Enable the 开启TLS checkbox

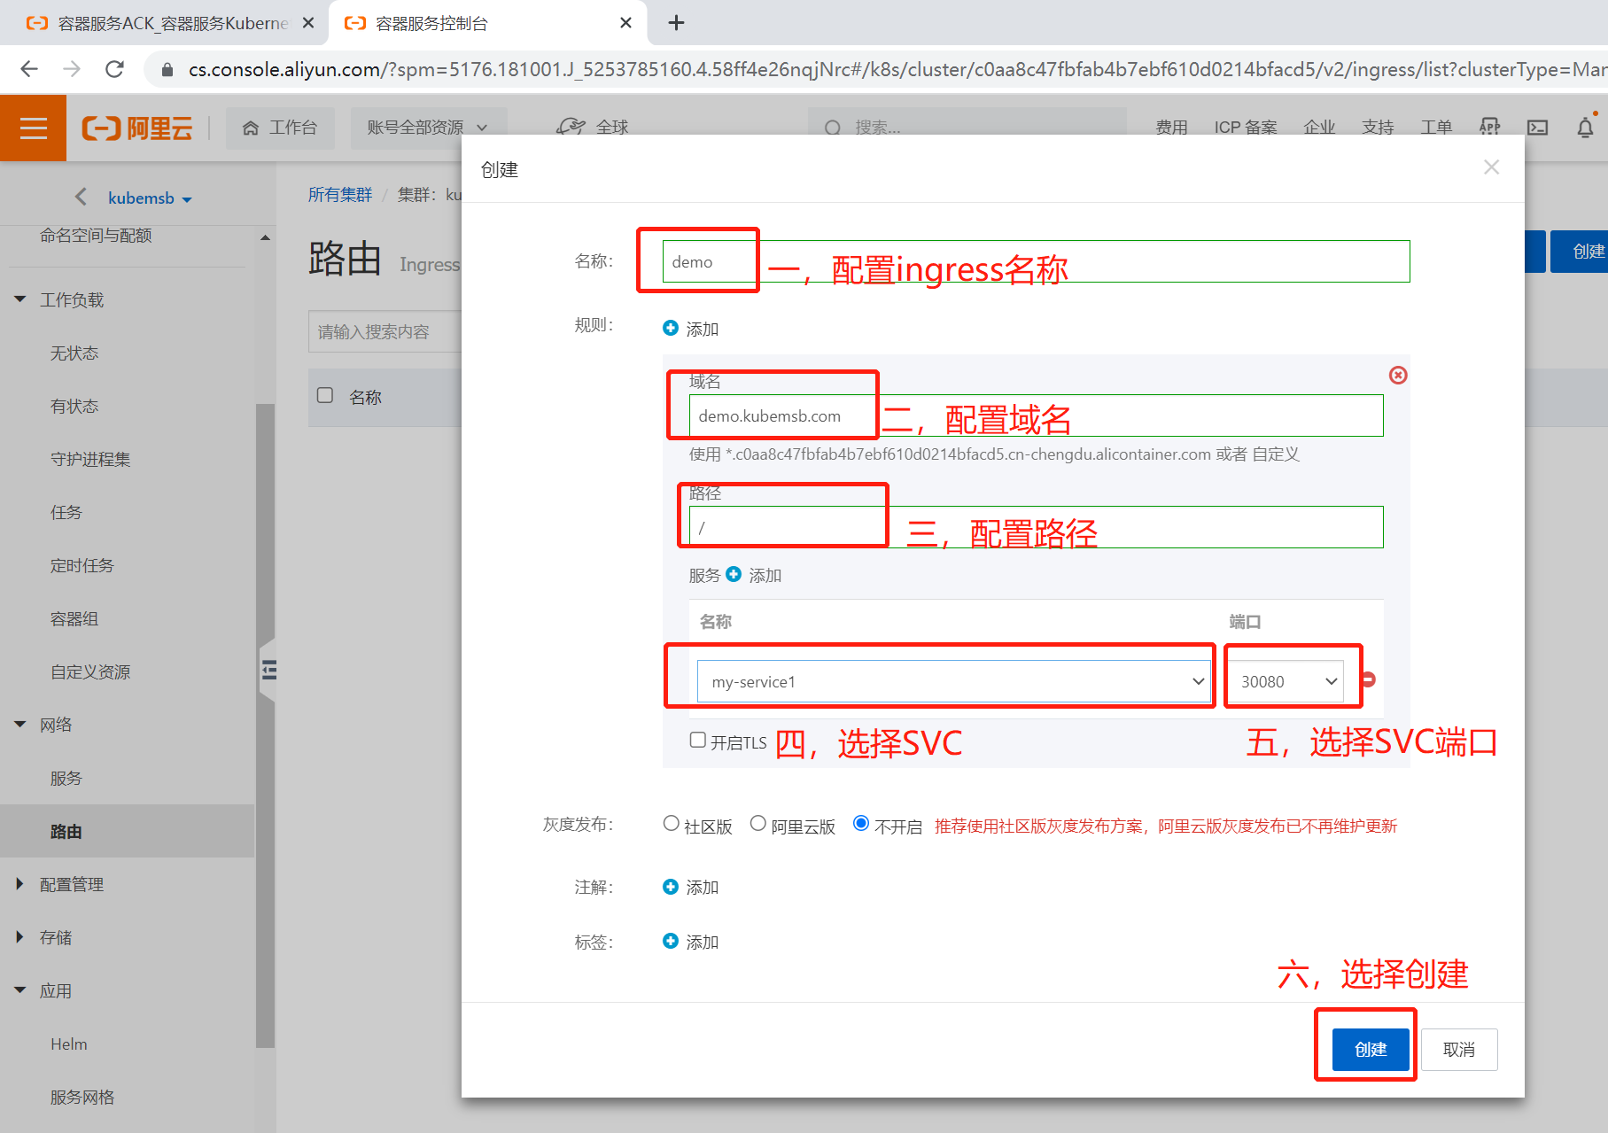coord(698,740)
